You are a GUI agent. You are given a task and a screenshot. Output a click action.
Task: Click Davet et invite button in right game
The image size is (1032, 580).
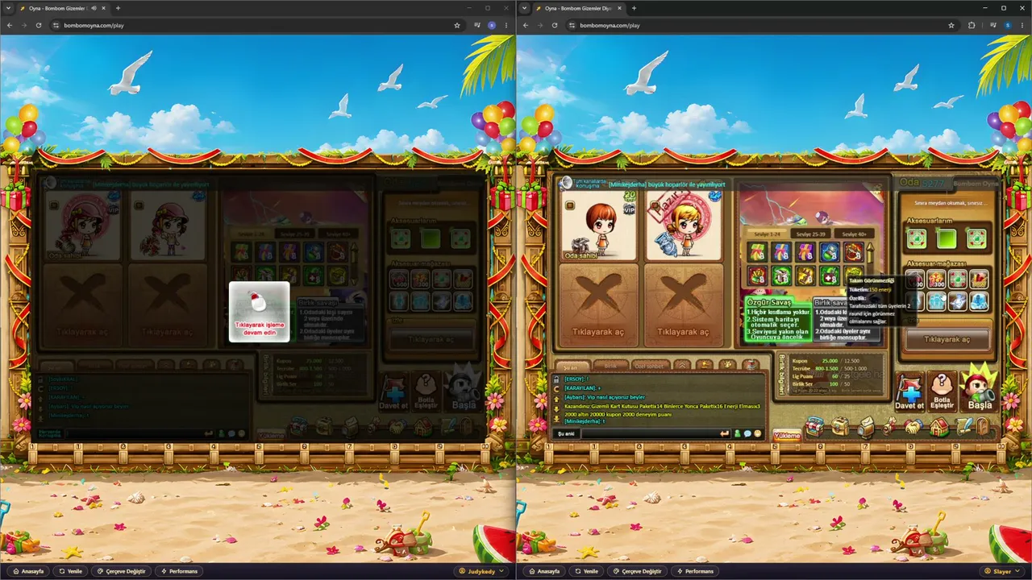[x=909, y=392]
